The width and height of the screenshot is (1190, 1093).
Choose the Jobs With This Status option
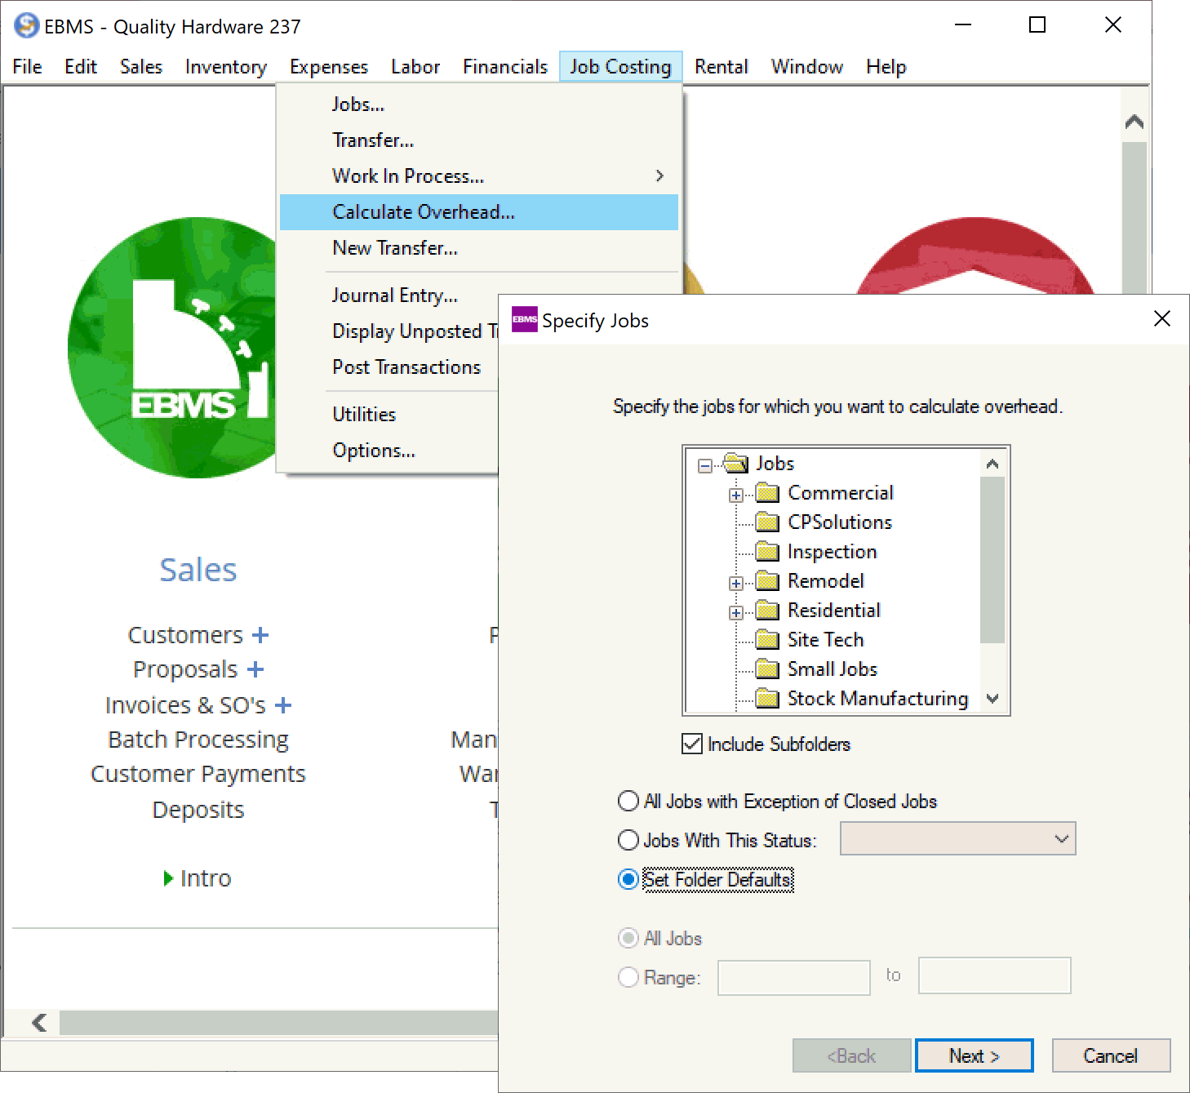point(628,840)
